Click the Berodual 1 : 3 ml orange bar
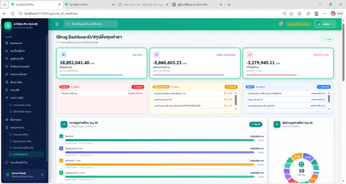Image resolution: width=346 pixels, height=184 pixels. pos(160,165)
